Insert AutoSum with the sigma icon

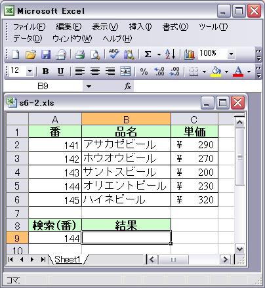pos(148,54)
